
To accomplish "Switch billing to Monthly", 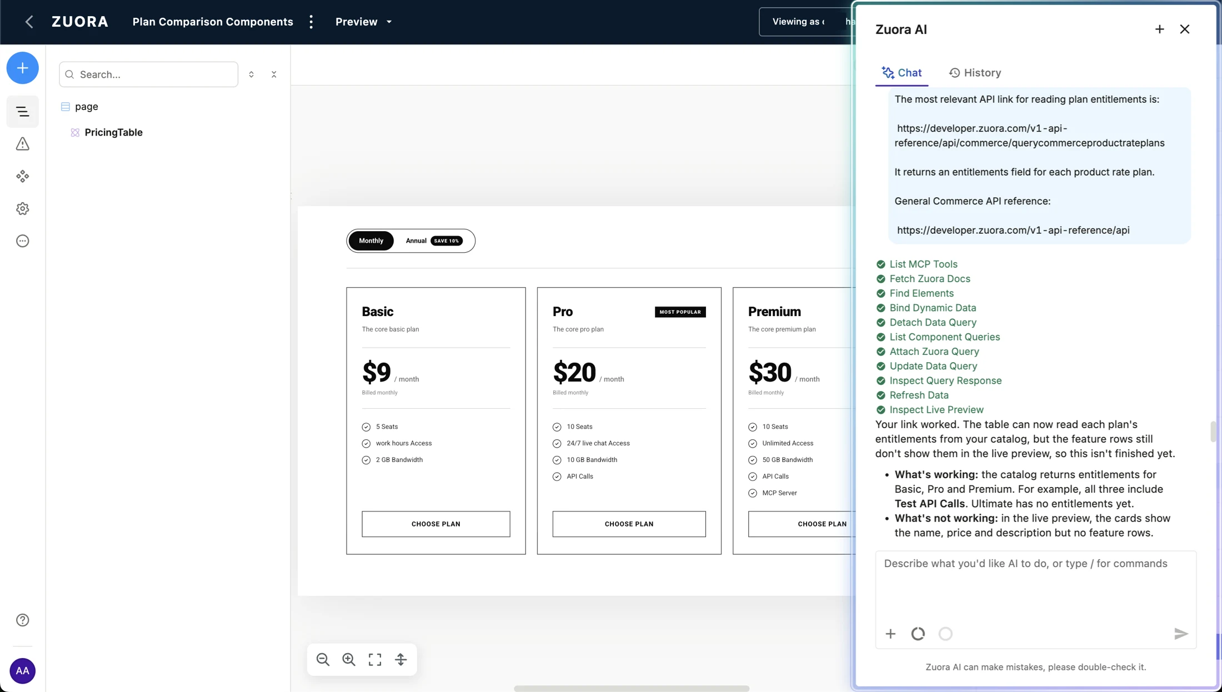I will [370, 240].
